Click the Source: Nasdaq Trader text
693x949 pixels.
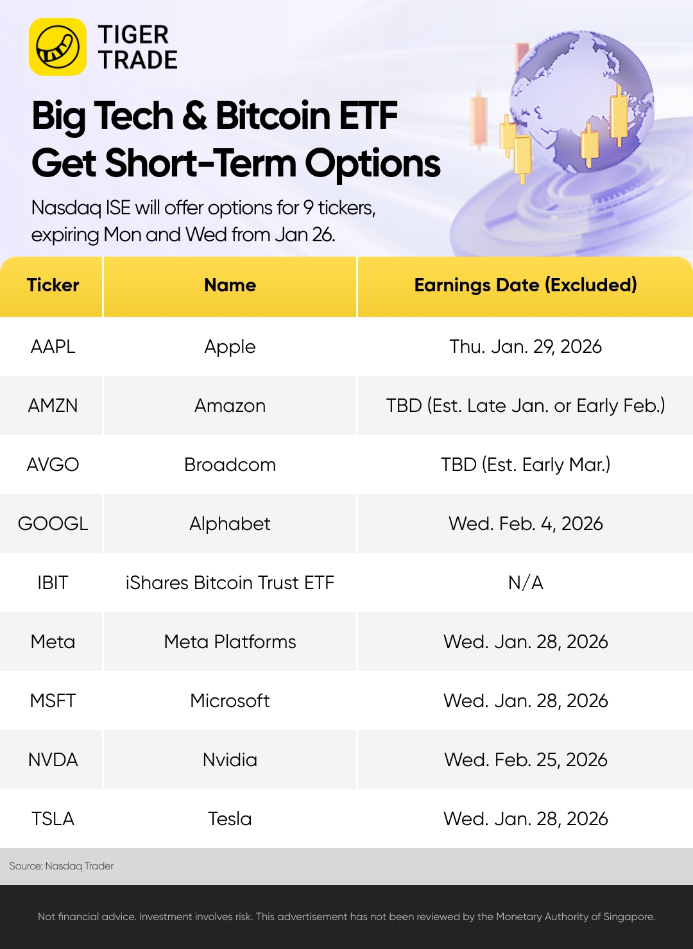pyautogui.click(x=62, y=866)
